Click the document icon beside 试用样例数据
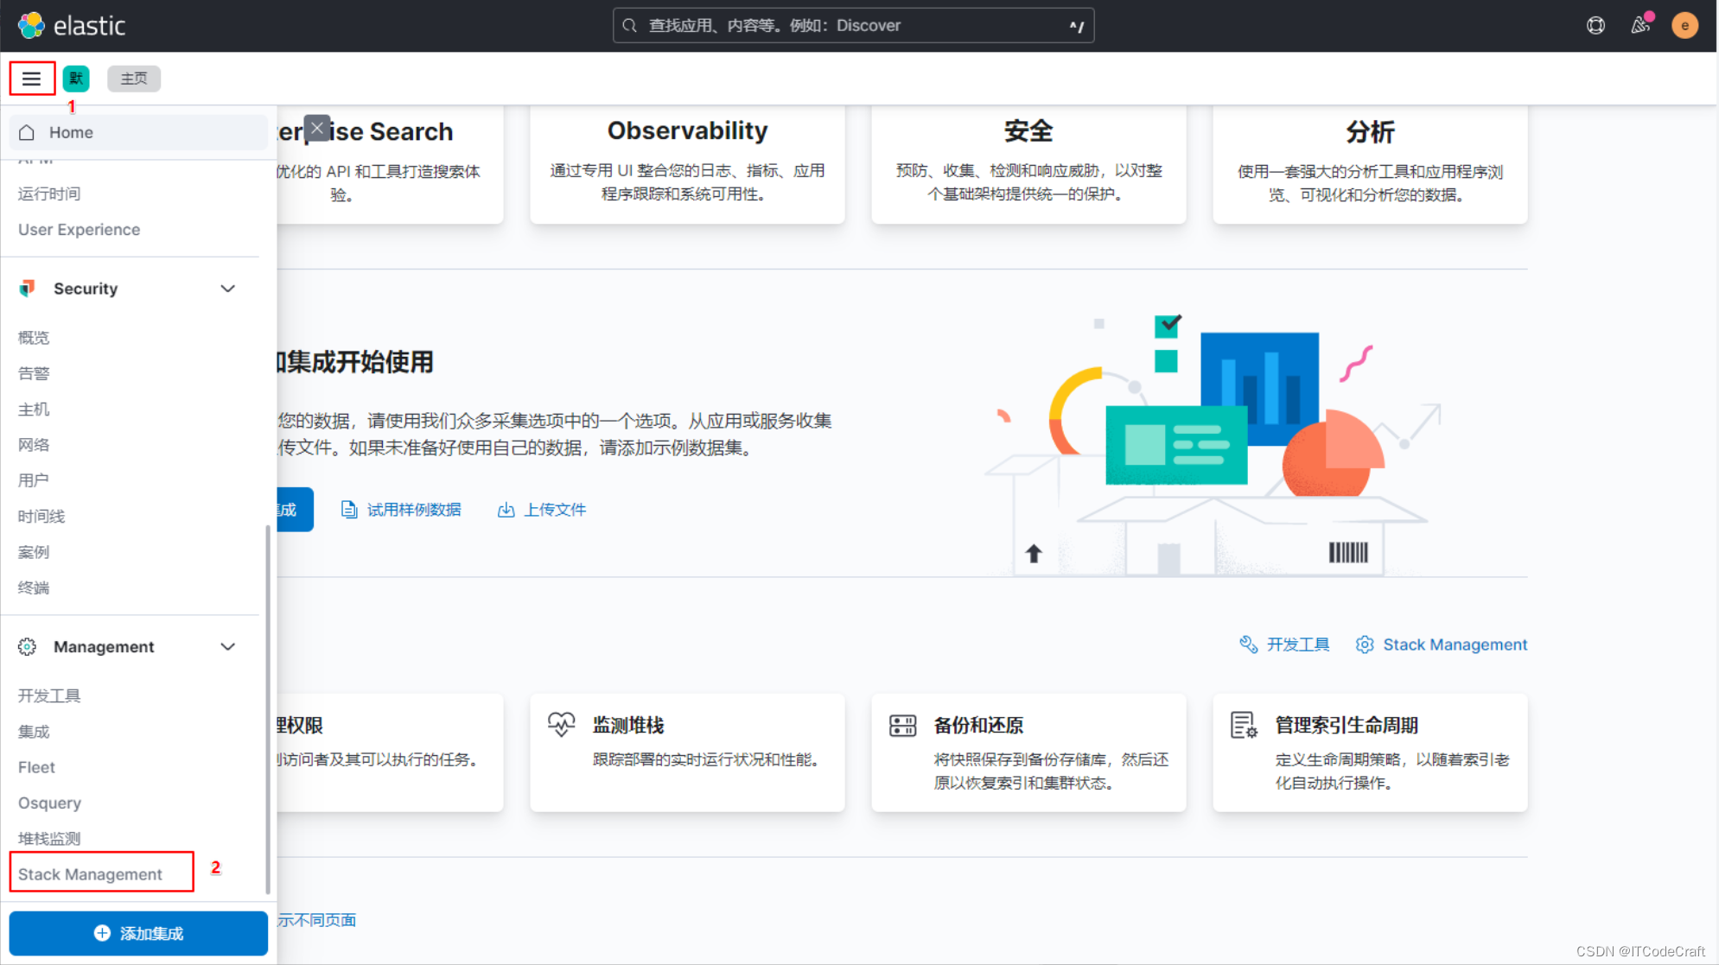Viewport: 1719px width, 965px height. coord(349,510)
